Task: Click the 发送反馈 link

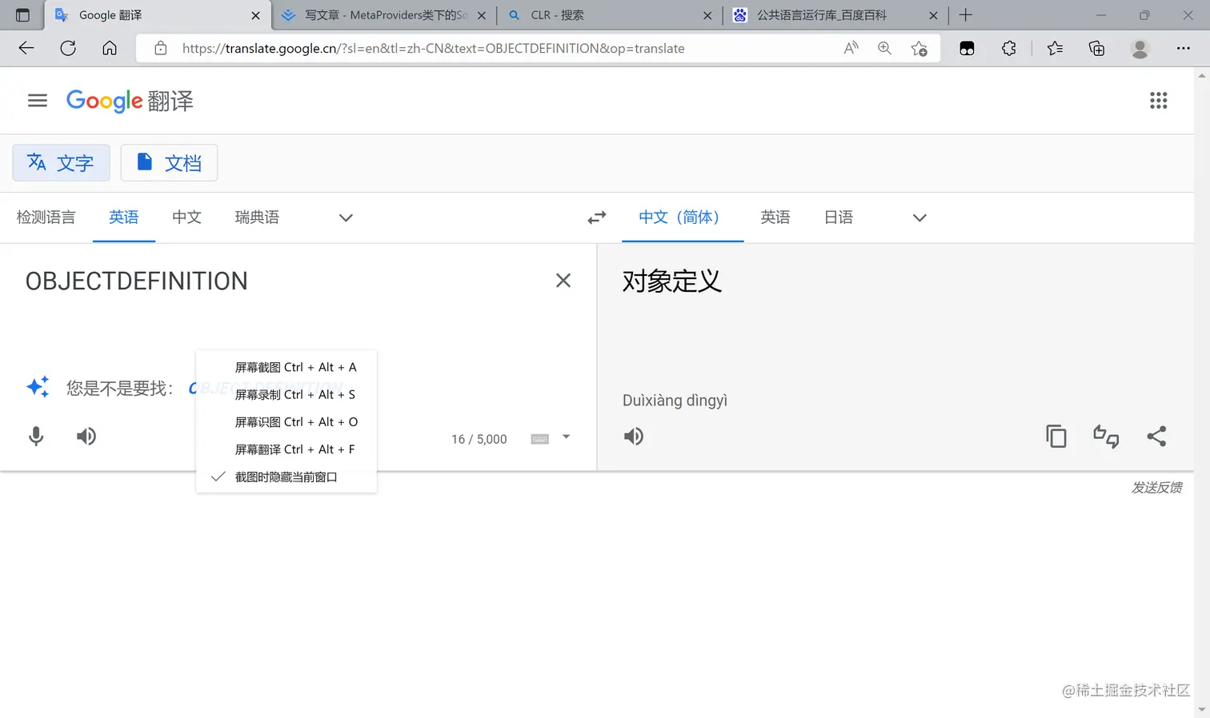Action: (1156, 488)
